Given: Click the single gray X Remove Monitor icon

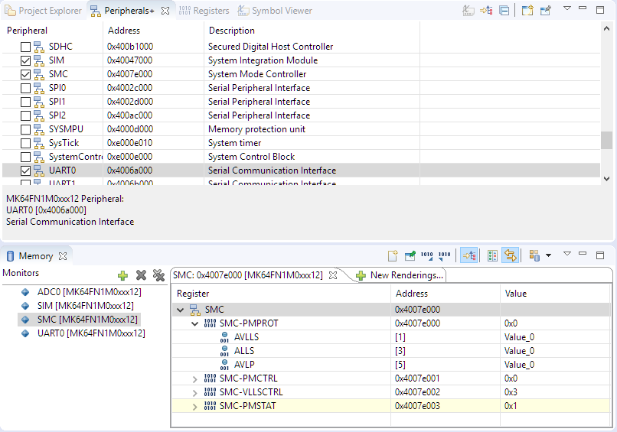Looking at the screenshot, I should coord(141,275).
